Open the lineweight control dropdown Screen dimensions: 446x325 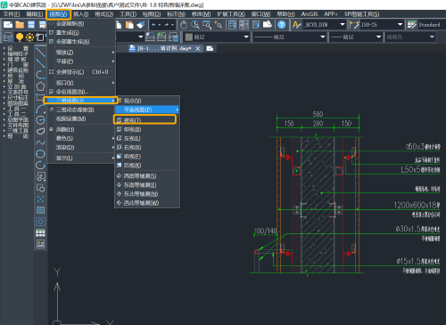coord(378,37)
